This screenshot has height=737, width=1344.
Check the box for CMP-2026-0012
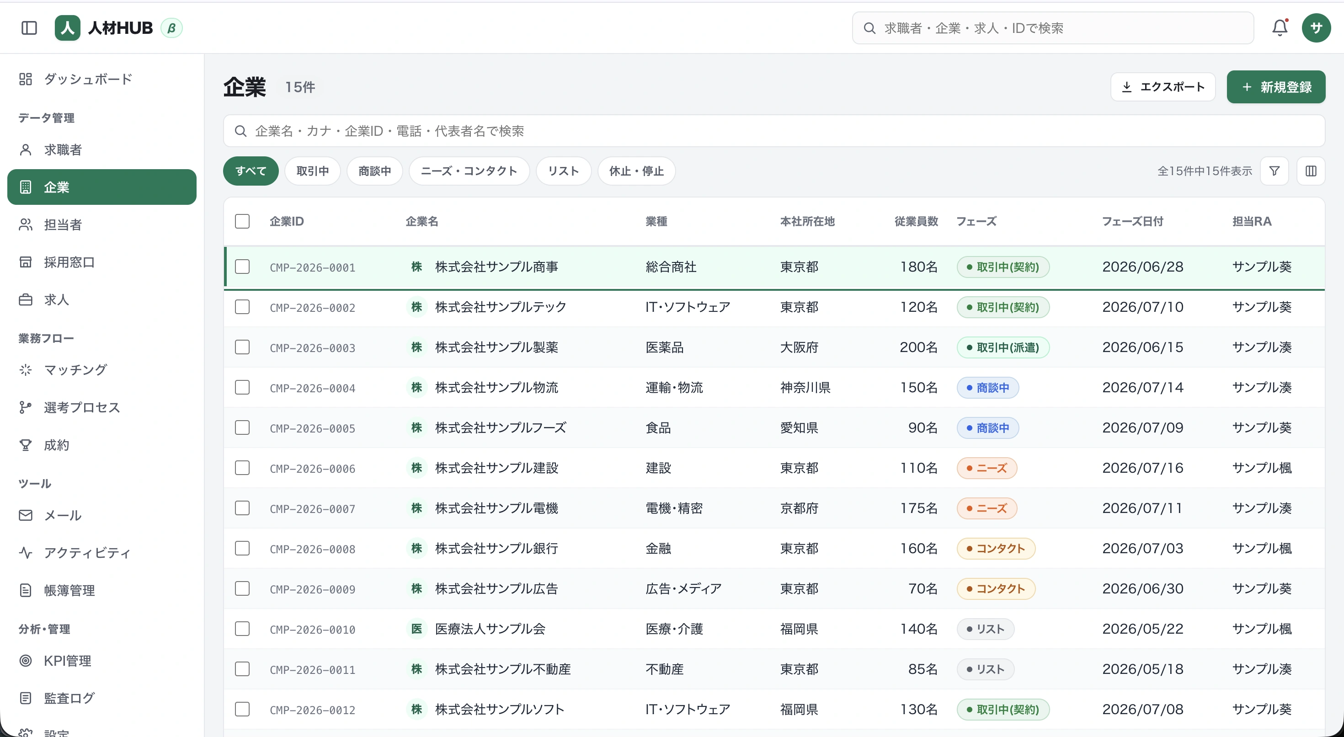click(x=242, y=709)
